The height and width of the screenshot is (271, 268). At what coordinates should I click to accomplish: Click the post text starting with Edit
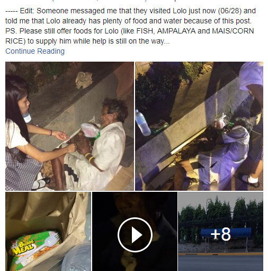click(130, 26)
